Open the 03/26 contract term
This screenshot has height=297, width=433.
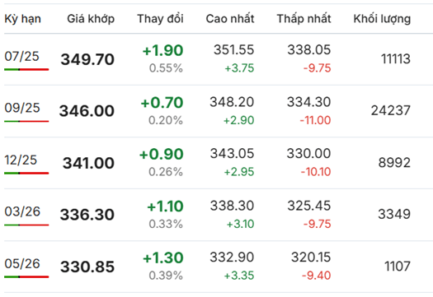22,211
